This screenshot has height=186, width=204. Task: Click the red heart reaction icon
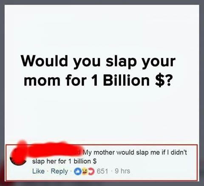click(91, 171)
